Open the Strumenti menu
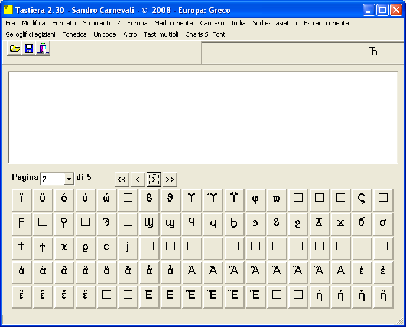Viewport: 406px width, 327px height. click(96, 23)
